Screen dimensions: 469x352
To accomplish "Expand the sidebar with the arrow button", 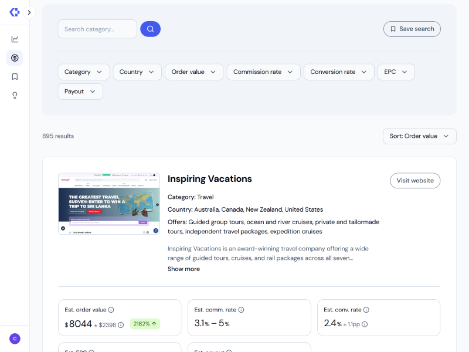I will pyautogui.click(x=29, y=12).
